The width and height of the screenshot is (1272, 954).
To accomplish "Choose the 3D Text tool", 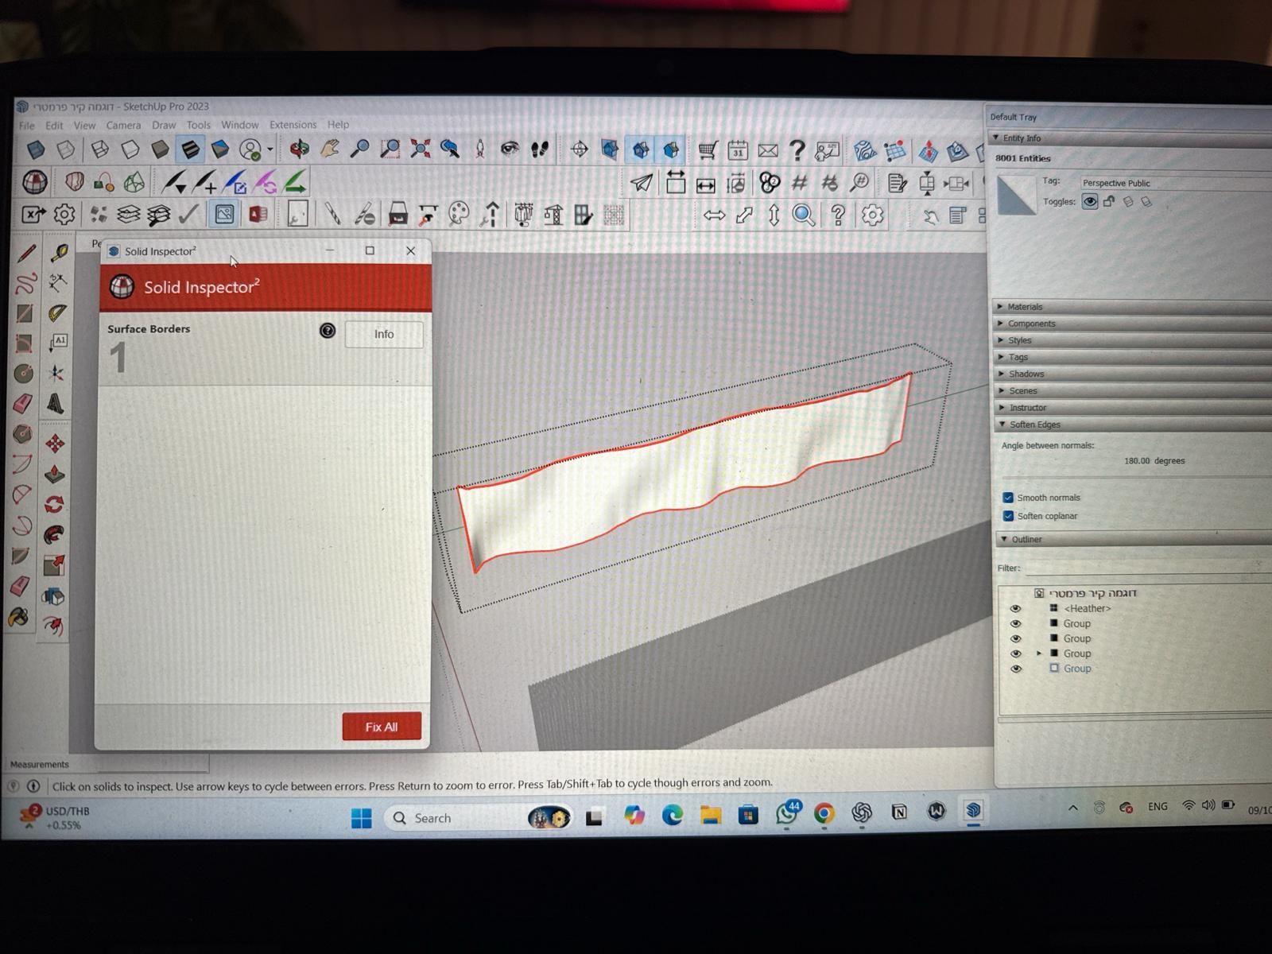I will pyautogui.click(x=55, y=403).
